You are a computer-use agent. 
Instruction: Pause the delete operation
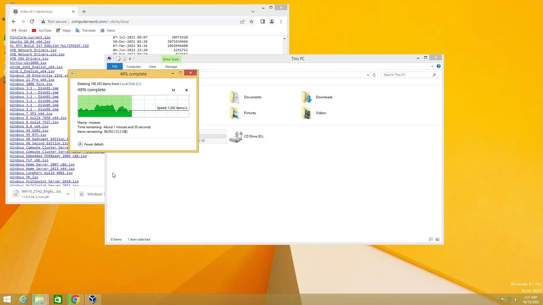point(173,90)
